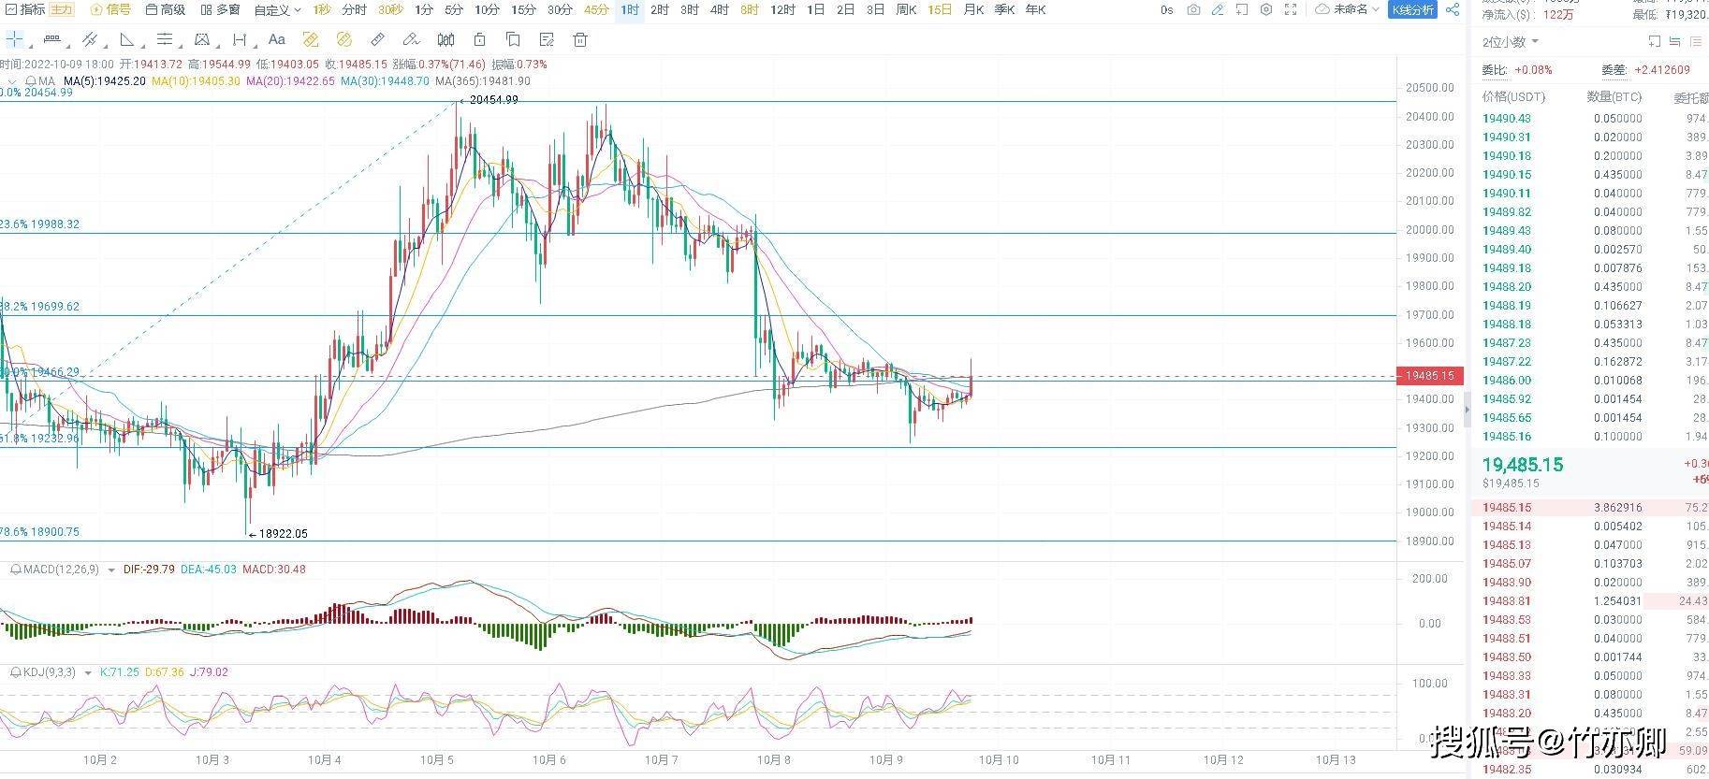Open the MACD(12,26,9) indicator dropdown
The height and width of the screenshot is (779, 1709).
111,570
